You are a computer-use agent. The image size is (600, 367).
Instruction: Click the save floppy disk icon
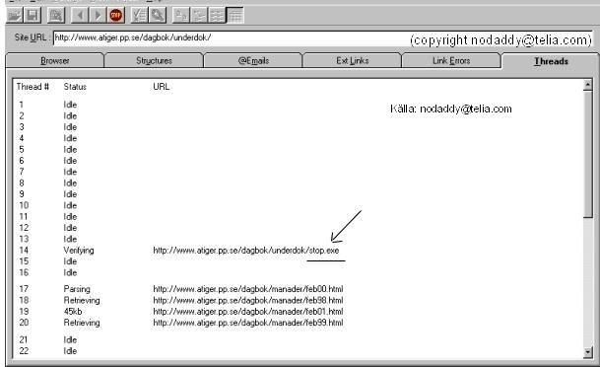(33, 16)
